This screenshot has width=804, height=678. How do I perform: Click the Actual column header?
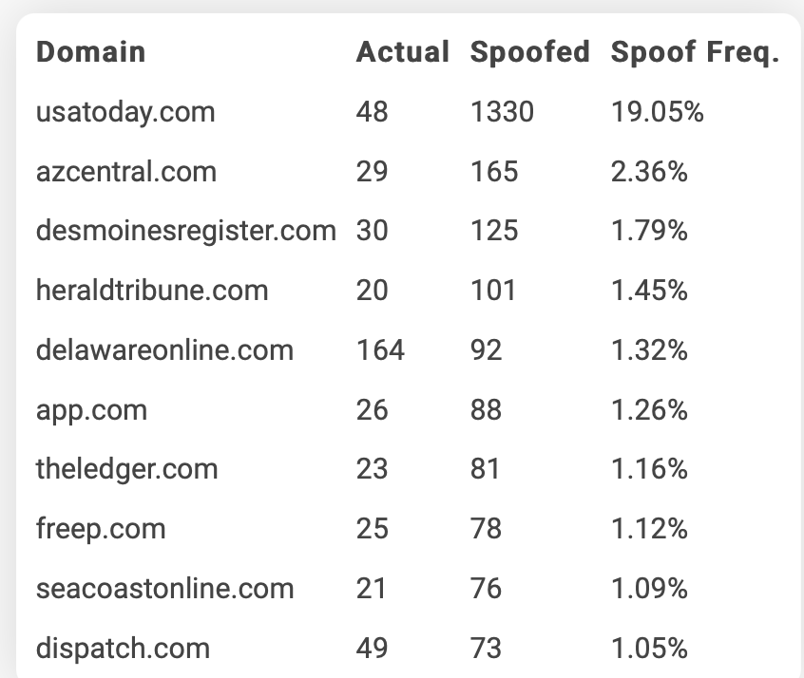tap(402, 52)
